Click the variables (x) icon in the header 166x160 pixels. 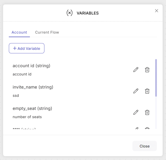(x=69, y=13)
